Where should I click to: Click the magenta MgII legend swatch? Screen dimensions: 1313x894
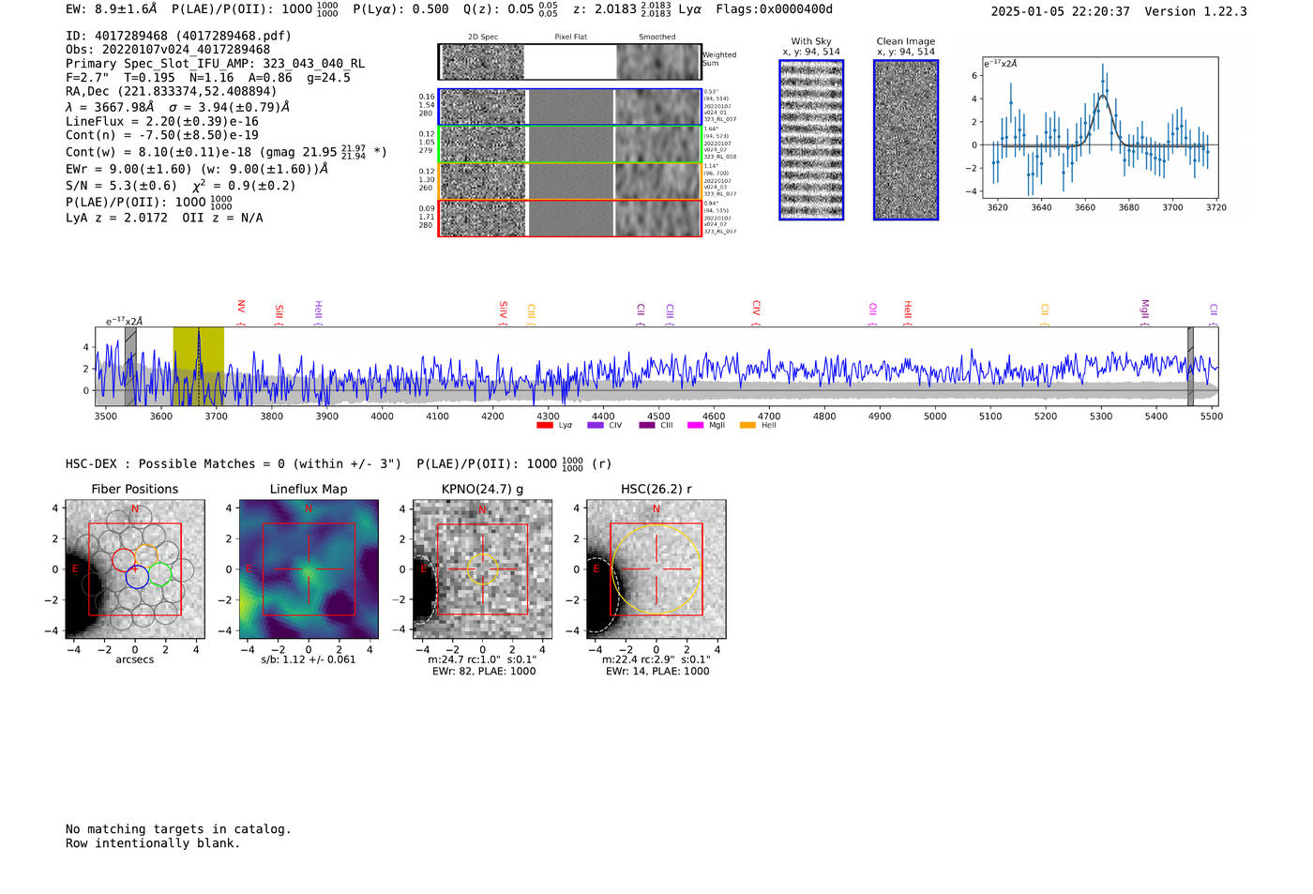695,426
